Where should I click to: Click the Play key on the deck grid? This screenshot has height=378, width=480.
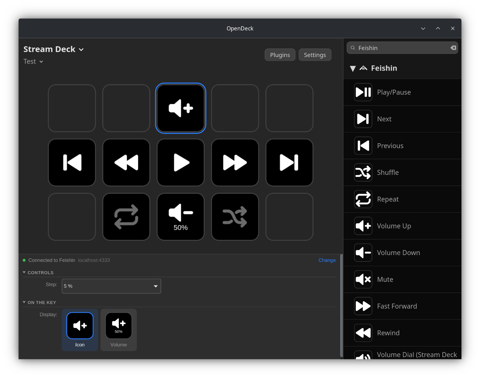click(x=181, y=163)
